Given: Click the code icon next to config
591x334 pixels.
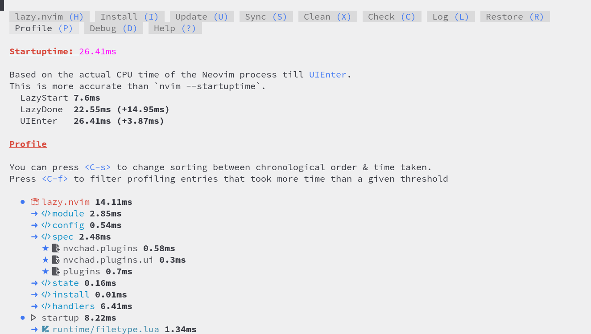Looking at the screenshot, I should click(x=45, y=225).
